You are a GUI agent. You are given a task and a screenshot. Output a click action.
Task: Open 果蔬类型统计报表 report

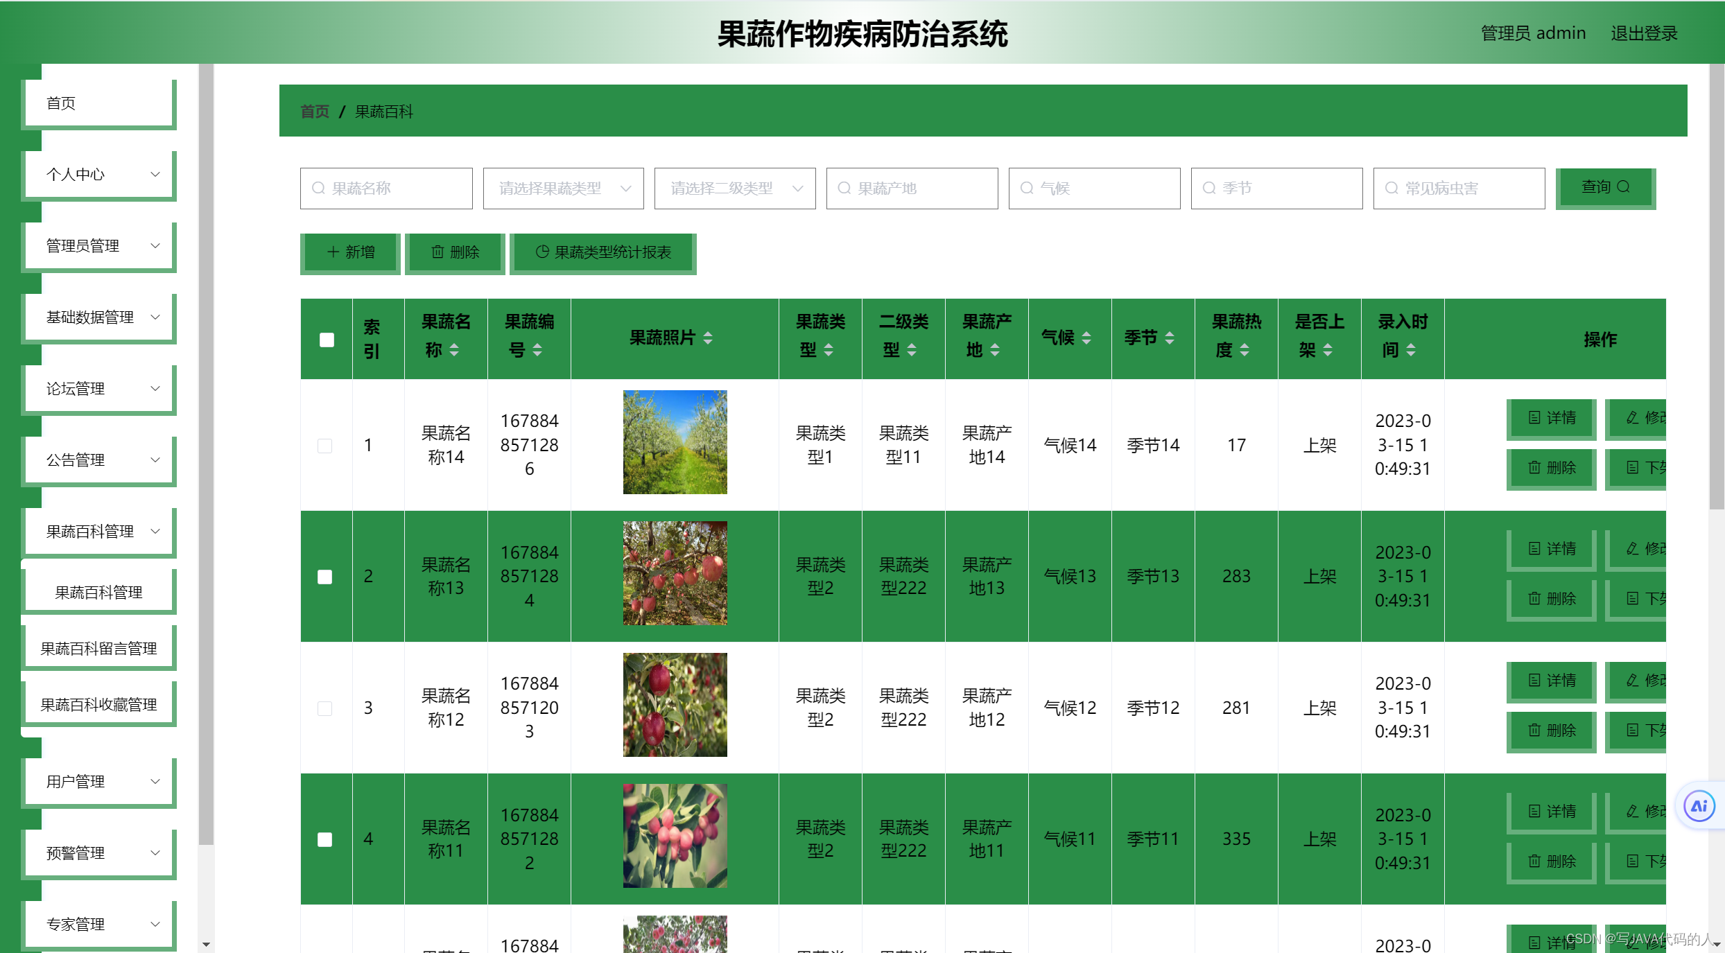(x=603, y=253)
